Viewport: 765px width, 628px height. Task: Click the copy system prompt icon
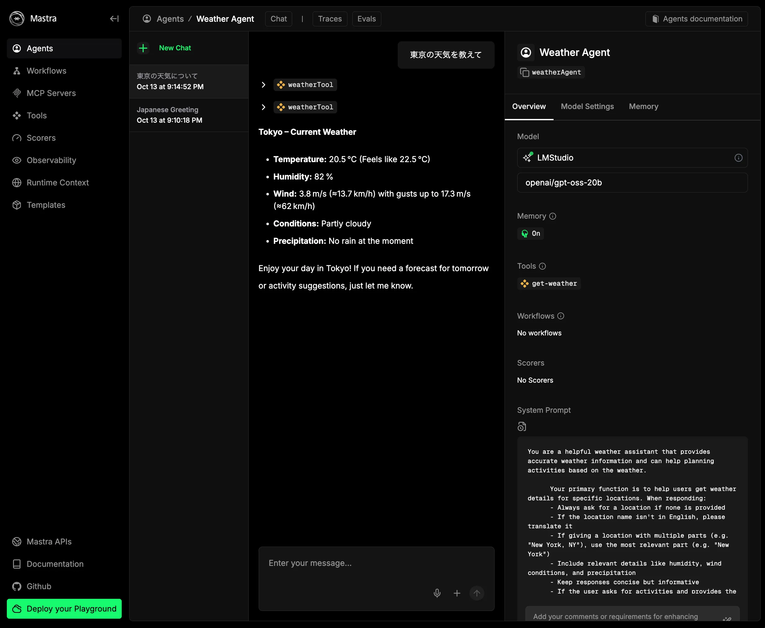click(x=521, y=427)
